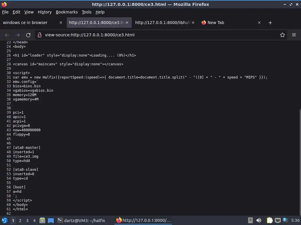Click the closing '</html>' line
The image size is (301, 225).
20,209
